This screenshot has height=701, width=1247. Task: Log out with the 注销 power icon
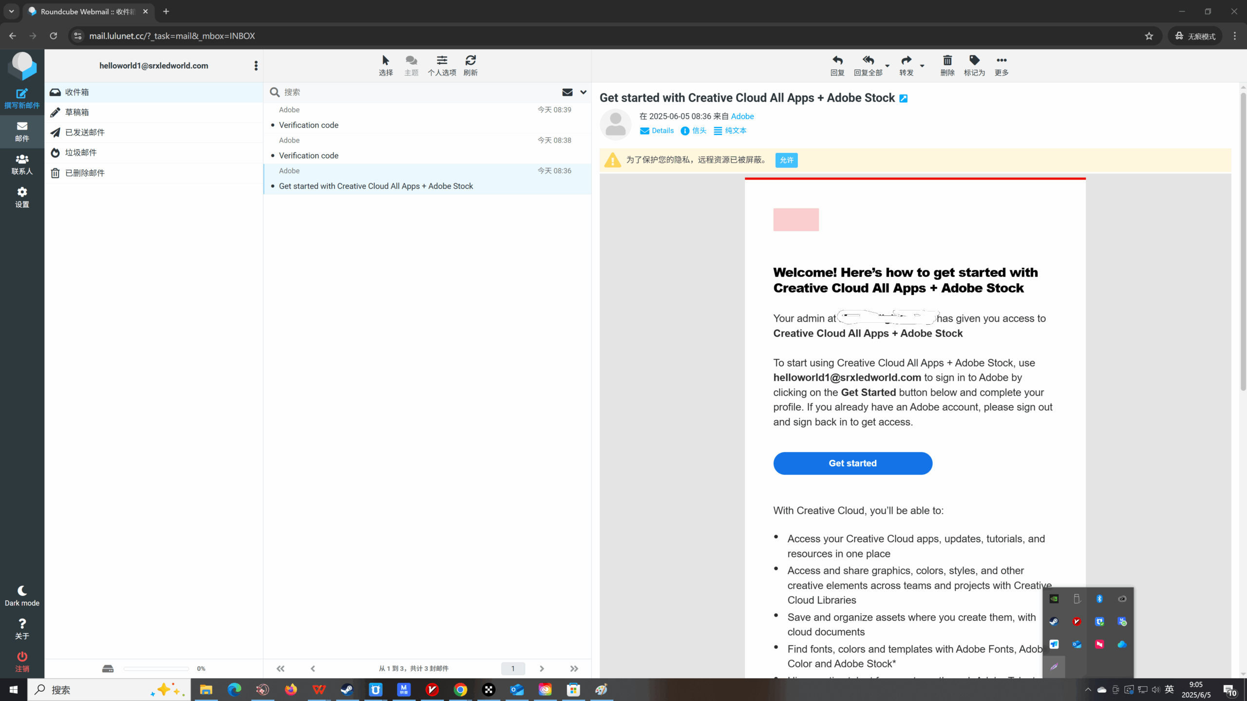coord(22,662)
